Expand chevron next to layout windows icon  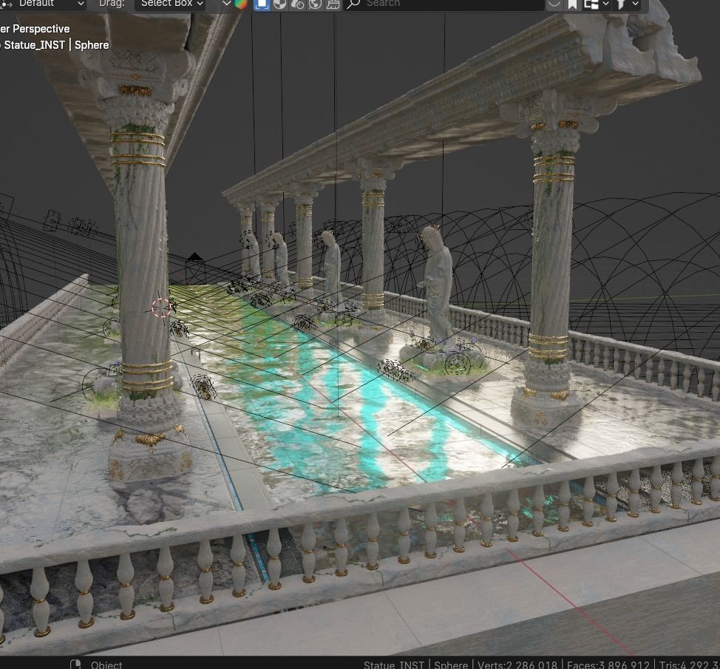tap(605, 4)
